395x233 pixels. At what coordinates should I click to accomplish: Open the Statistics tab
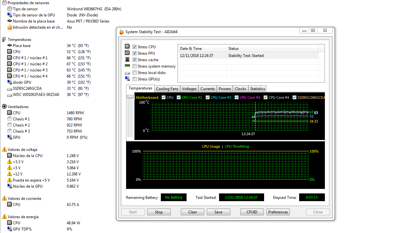[257, 89]
